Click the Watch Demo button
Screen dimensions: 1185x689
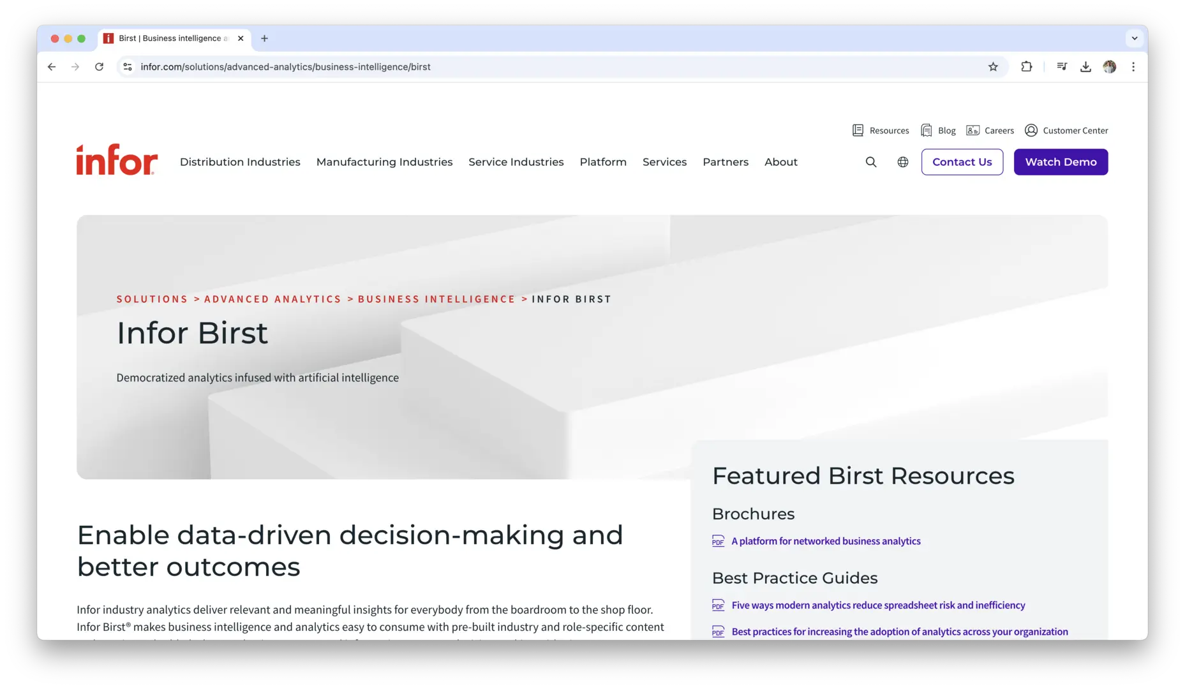1061,162
